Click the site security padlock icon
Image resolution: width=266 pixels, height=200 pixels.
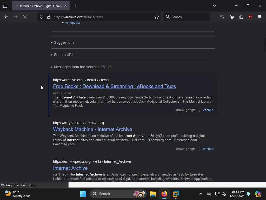[x=49, y=17]
